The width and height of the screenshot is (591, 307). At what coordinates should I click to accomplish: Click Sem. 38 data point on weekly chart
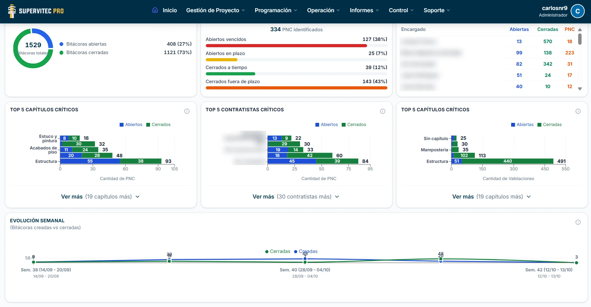coord(34,262)
